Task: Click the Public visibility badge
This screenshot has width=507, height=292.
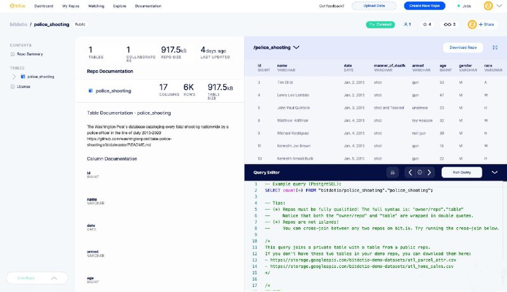Action: [80, 24]
